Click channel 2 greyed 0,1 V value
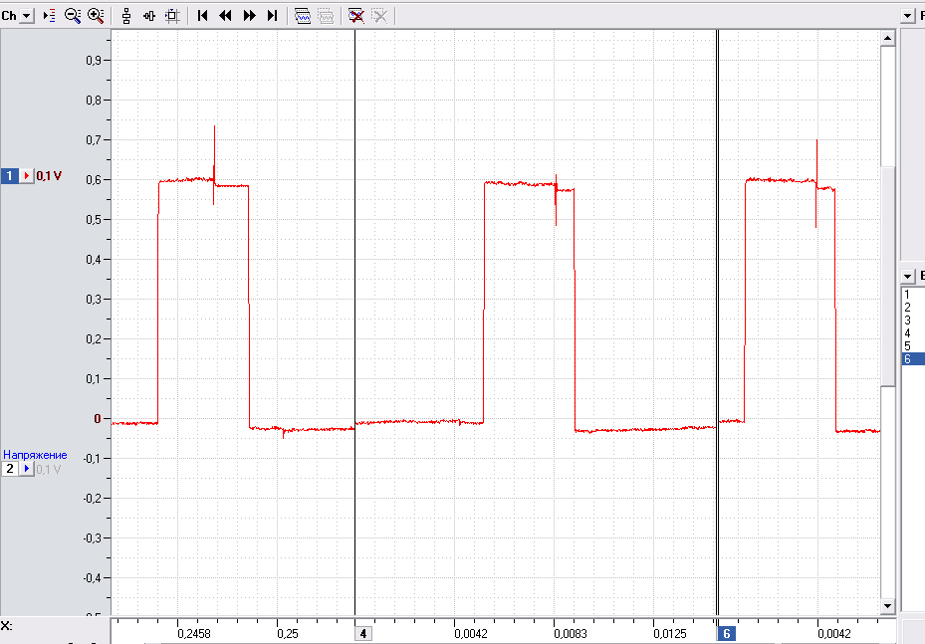This screenshot has width=925, height=644. point(49,470)
